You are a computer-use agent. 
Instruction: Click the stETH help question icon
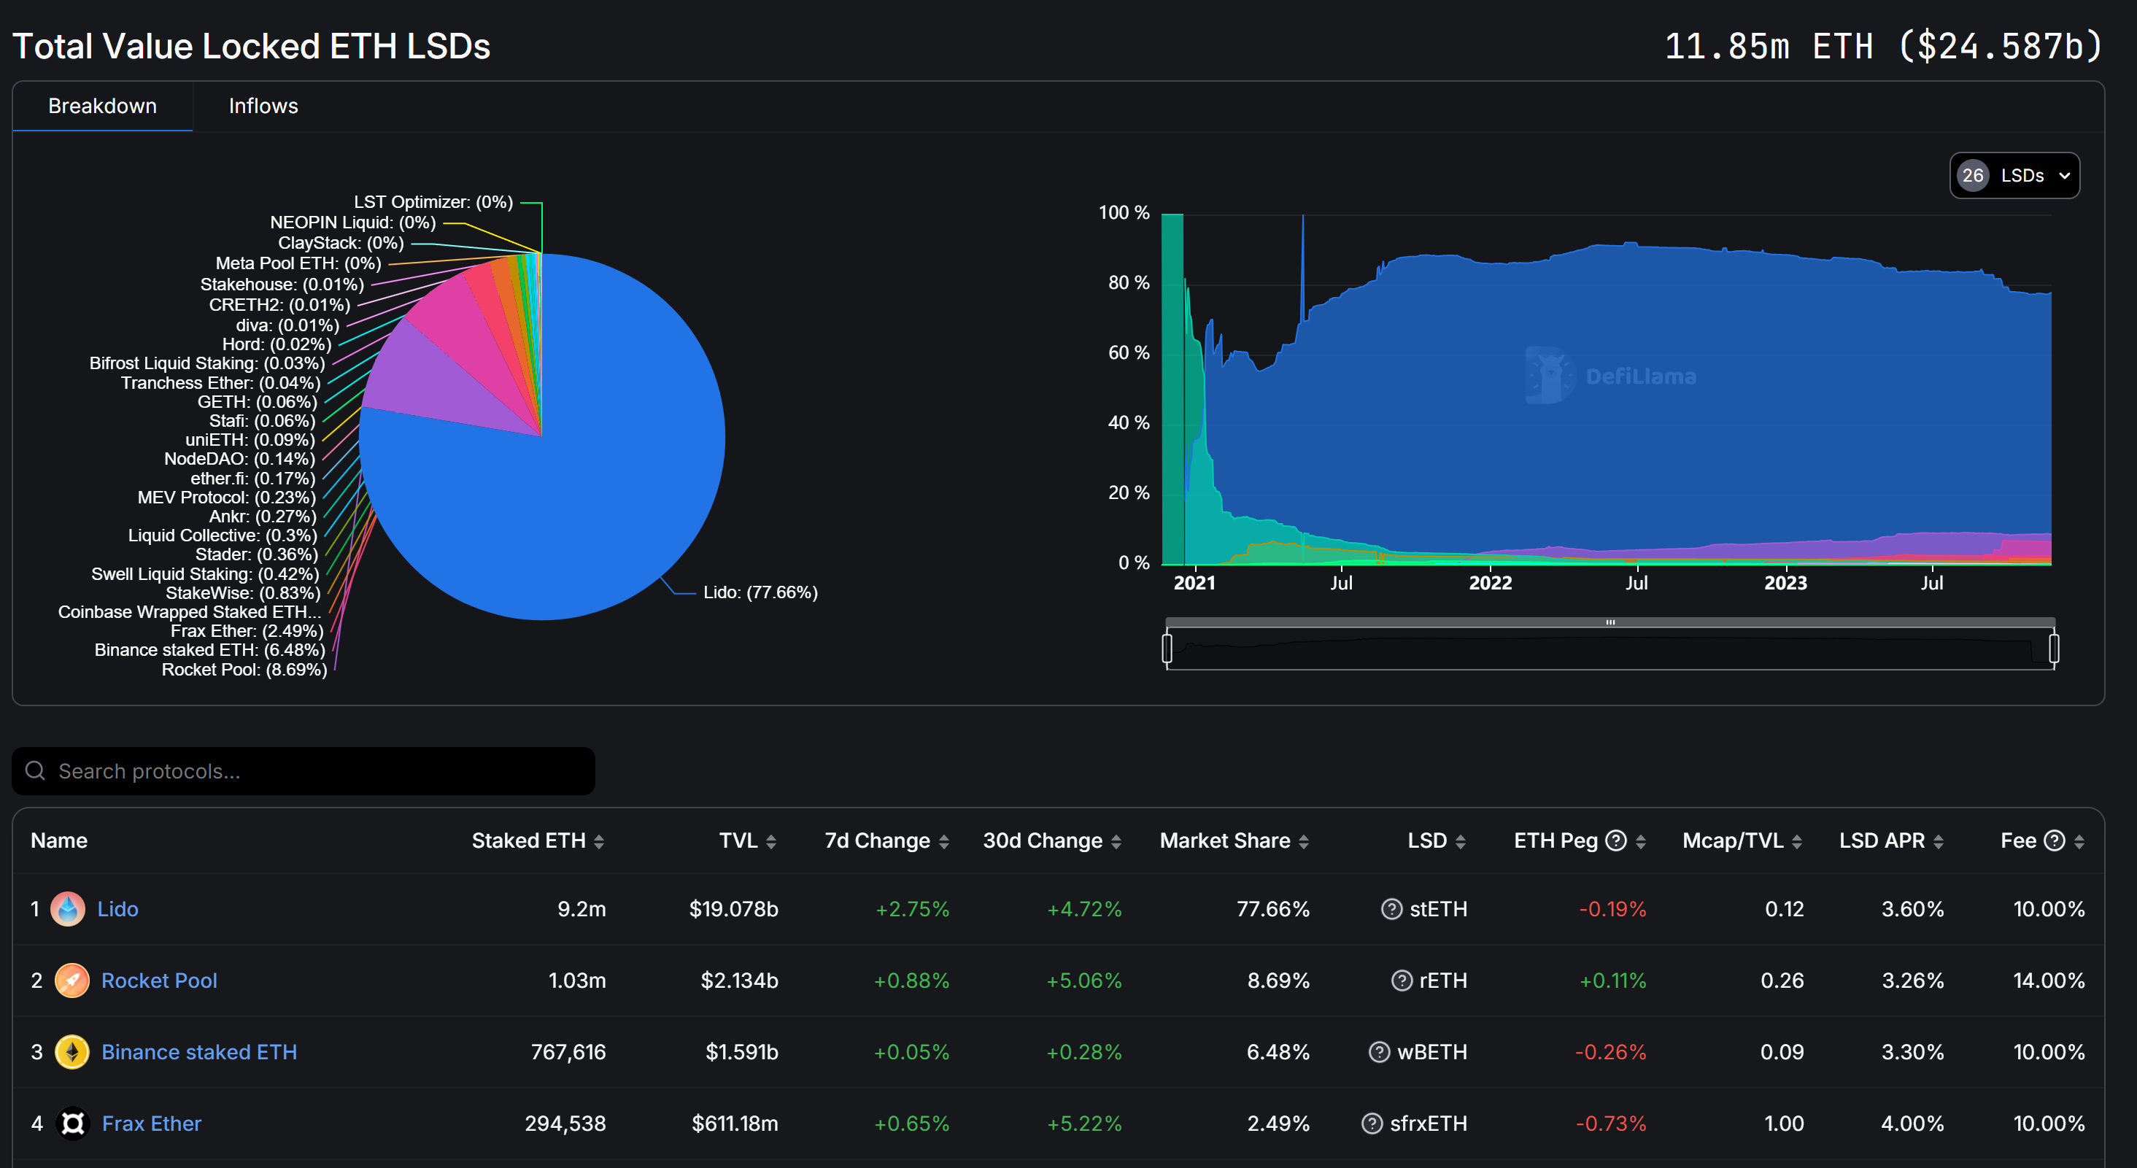[1391, 909]
